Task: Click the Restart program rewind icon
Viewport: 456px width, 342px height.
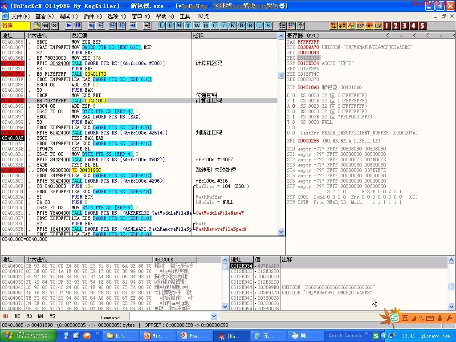Action: click(45, 26)
